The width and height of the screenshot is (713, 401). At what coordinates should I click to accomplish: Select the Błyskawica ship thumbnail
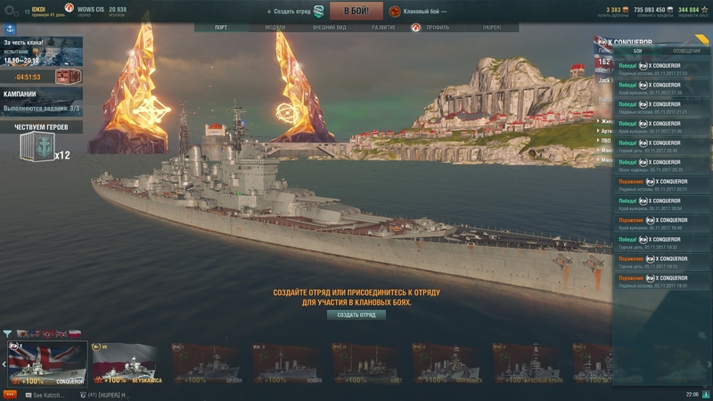coord(127,364)
